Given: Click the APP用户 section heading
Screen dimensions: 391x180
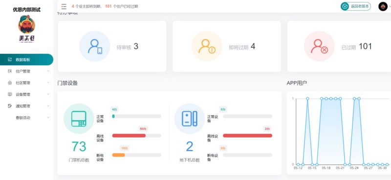Looking at the screenshot, I should pyautogui.click(x=297, y=83).
